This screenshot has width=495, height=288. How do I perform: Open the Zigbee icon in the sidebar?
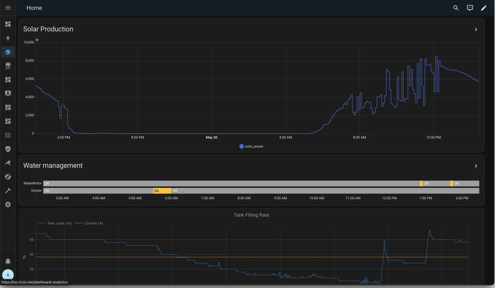[x=8, y=177]
